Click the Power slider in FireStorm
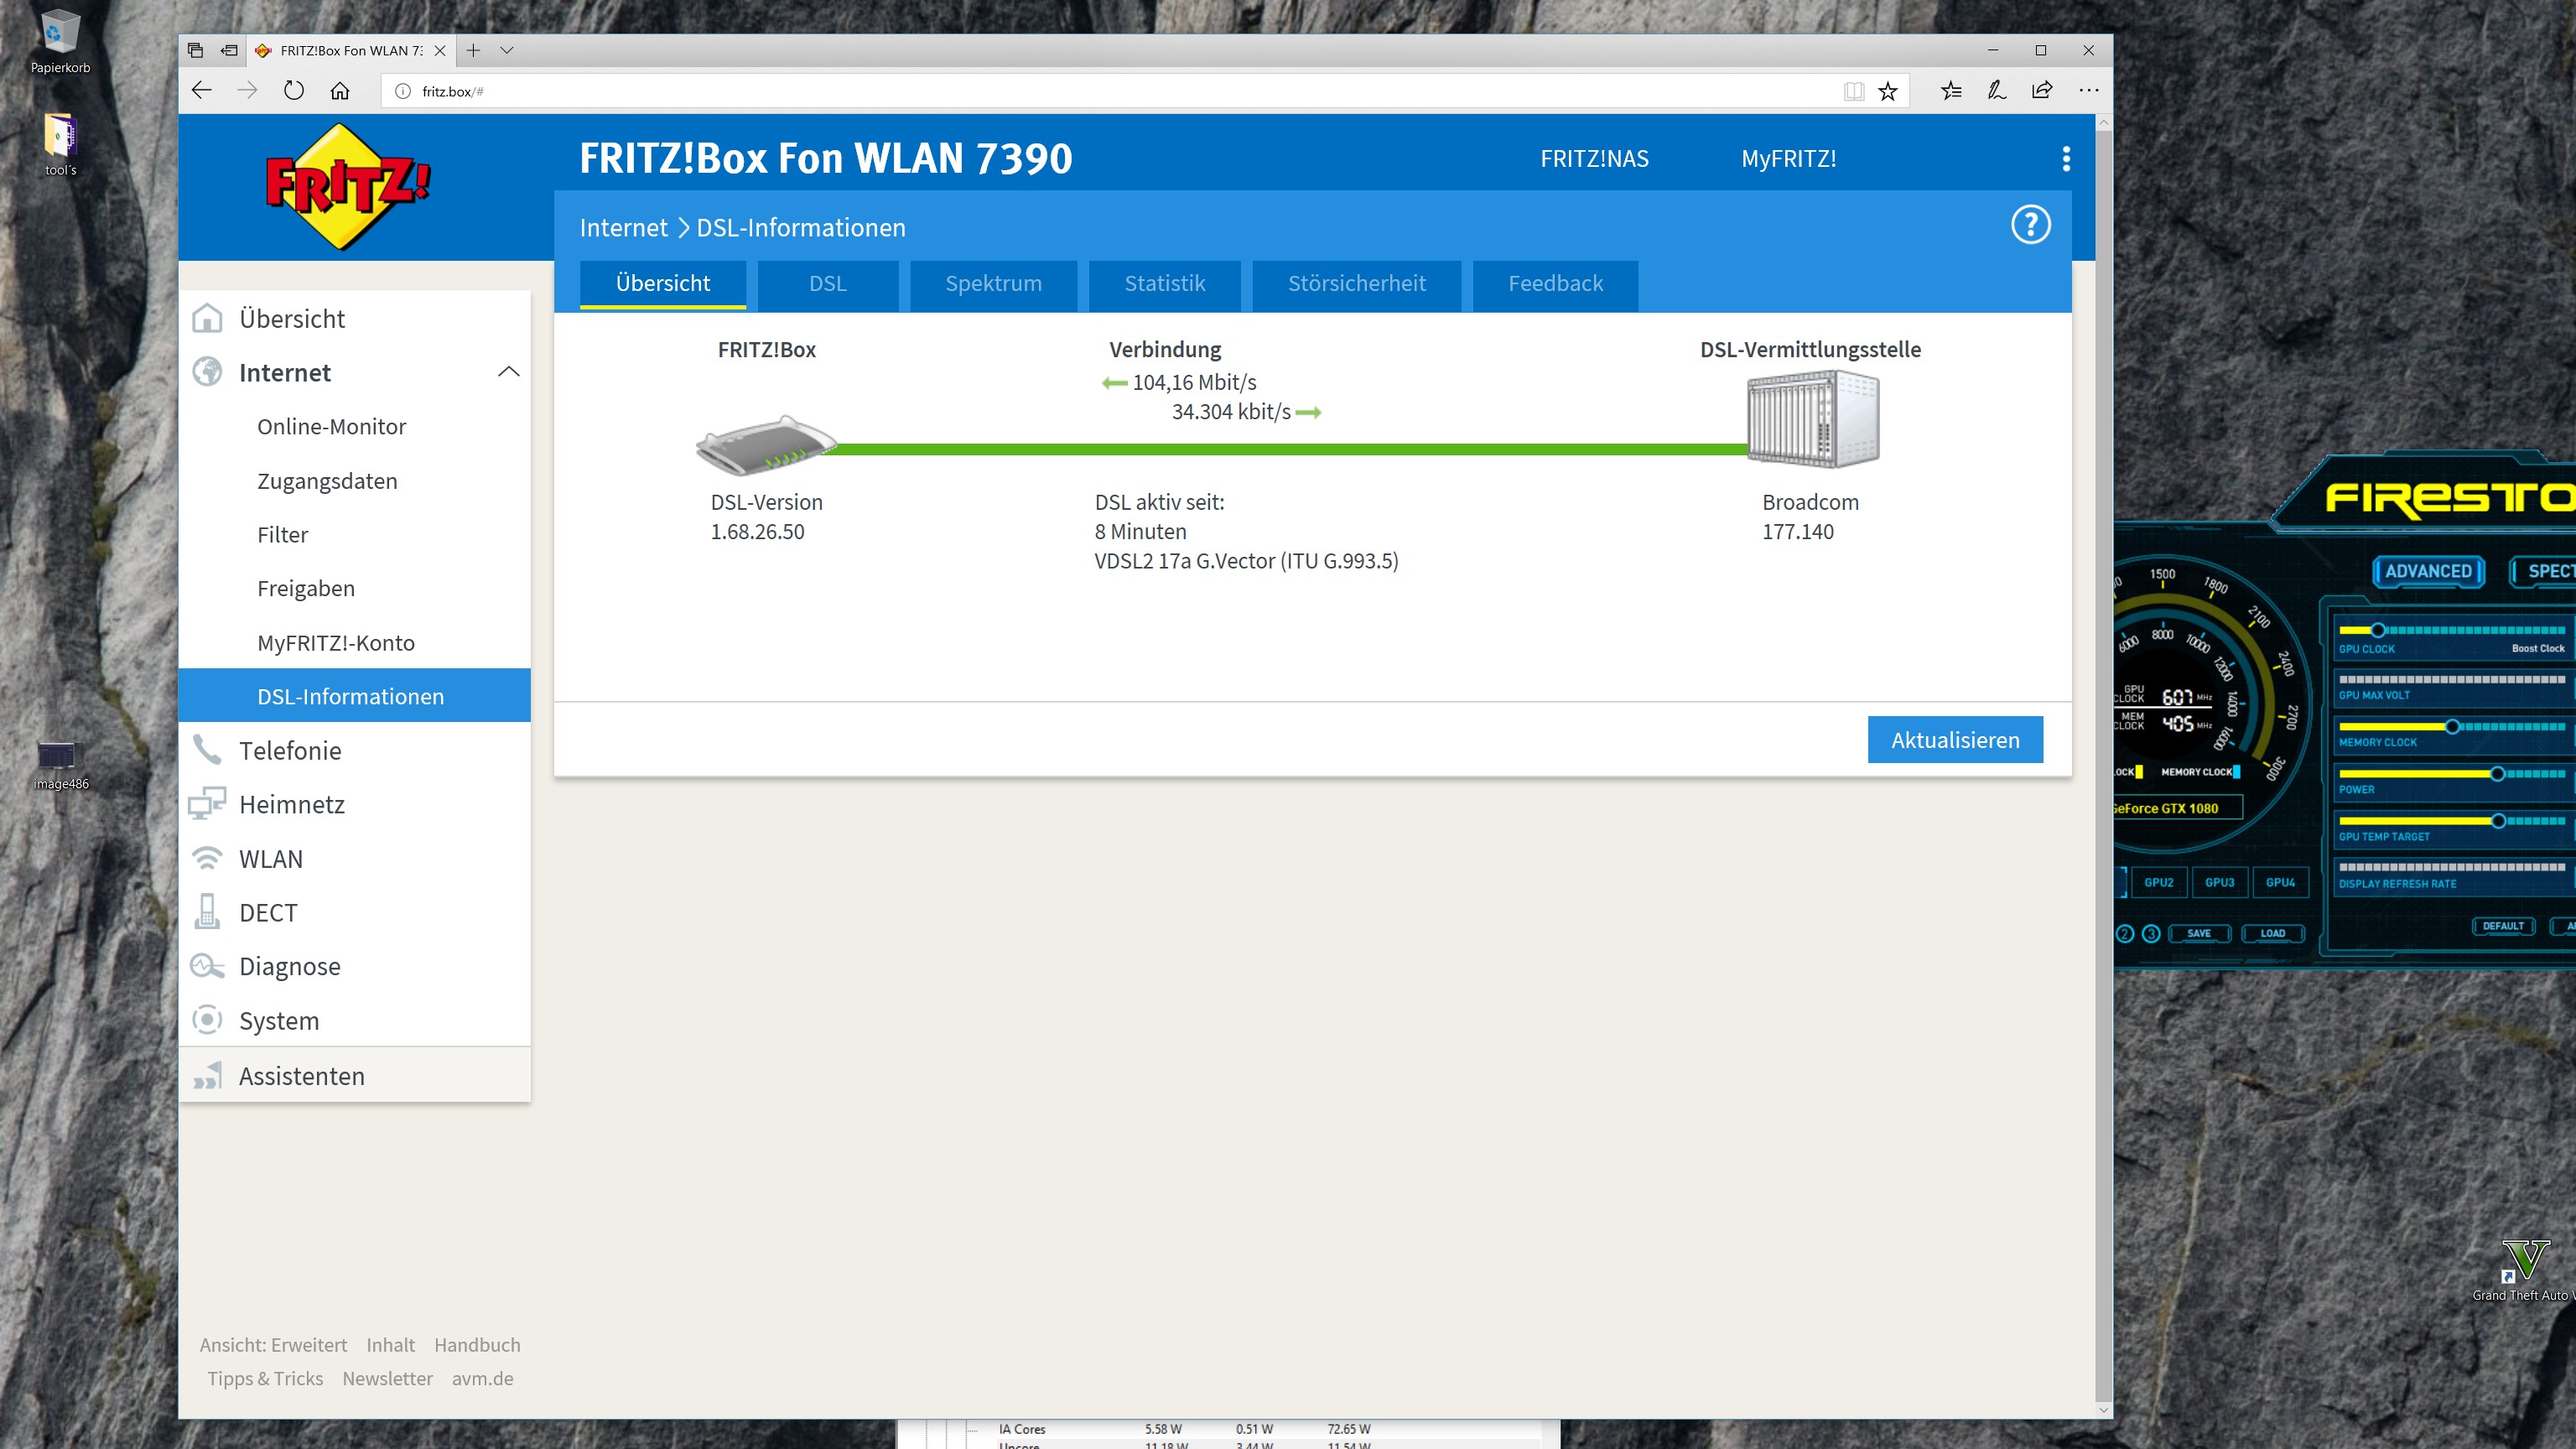This screenshot has width=2576, height=1449. [2497, 774]
